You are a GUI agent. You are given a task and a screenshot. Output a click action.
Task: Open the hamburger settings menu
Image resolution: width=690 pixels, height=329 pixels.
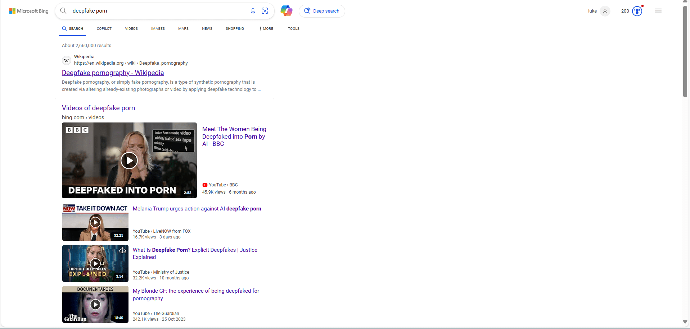(x=658, y=11)
